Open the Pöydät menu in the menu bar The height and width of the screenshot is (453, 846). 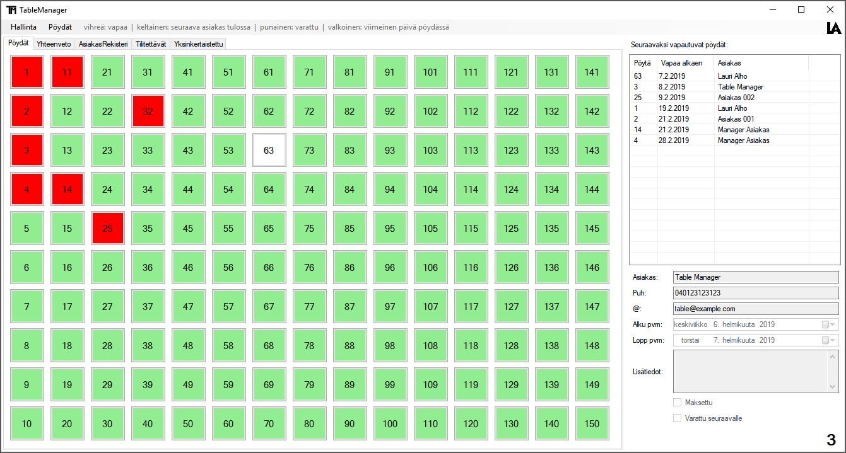pos(60,27)
